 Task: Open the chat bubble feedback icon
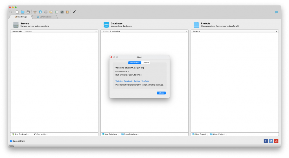coord(276,12)
